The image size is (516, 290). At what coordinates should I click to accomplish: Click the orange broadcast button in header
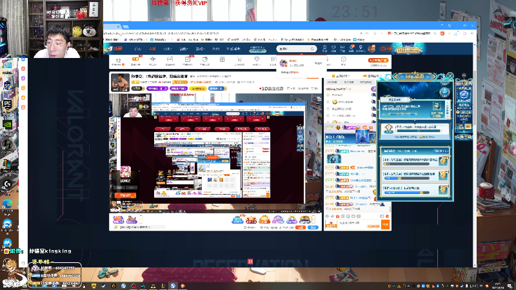coord(385,49)
